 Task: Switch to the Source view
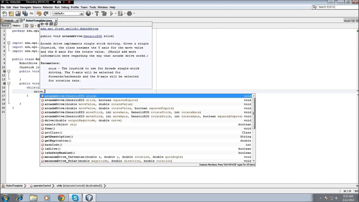tap(5, 26)
